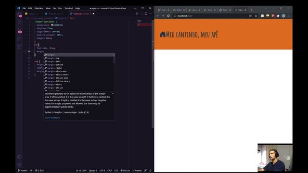Open Source Control view with pink badge
This screenshot has width=308, height=173.
pos(20,31)
